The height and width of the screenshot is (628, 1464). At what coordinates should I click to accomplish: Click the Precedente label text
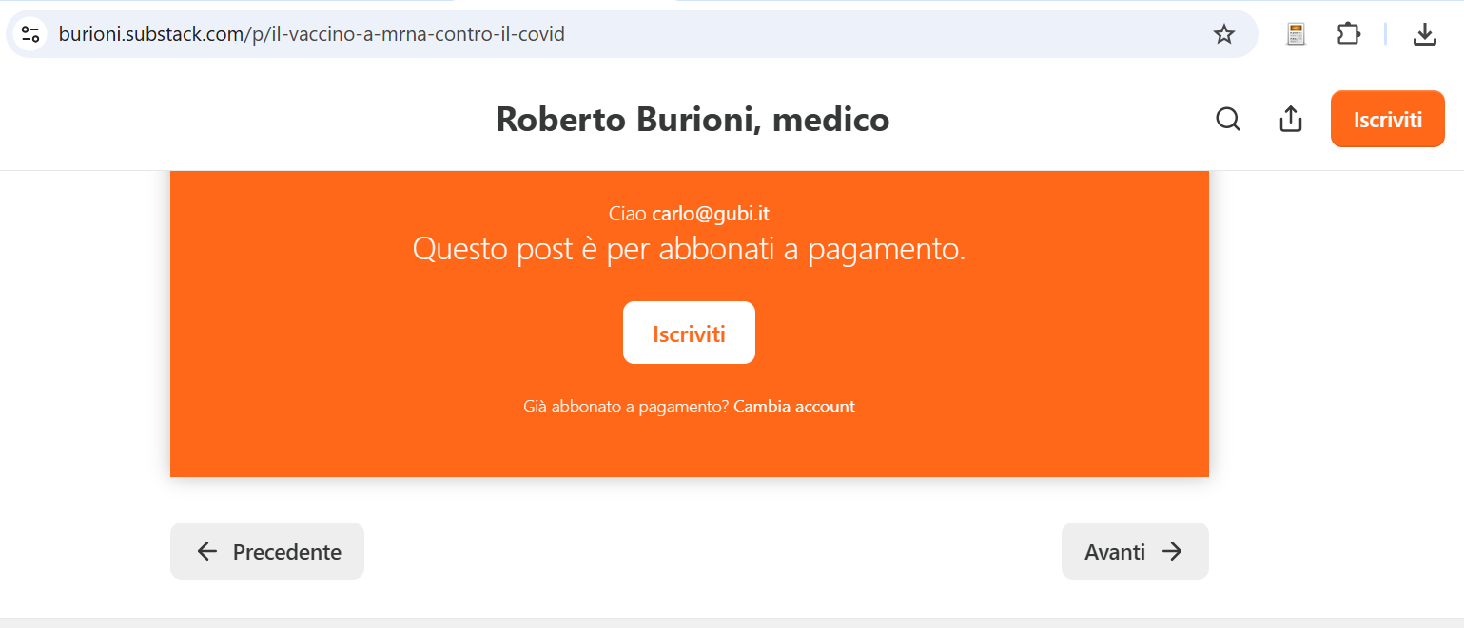pyautogui.click(x=286, y=552)
